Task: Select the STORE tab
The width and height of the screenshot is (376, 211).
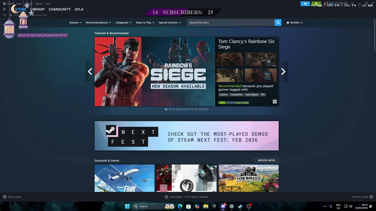Action: (x=21, y=9)
